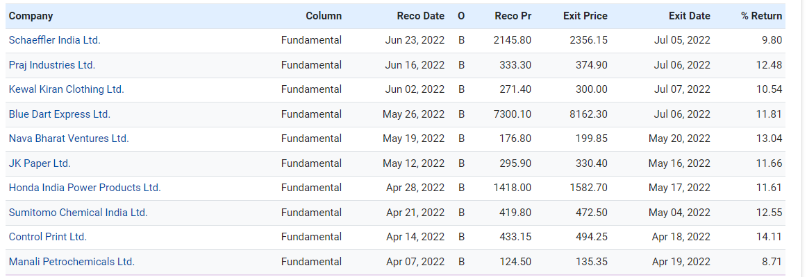This screenshot has height=277, width=807.
Task: Click the 14.11 return value cell
Action: click(x=769, y=237)
